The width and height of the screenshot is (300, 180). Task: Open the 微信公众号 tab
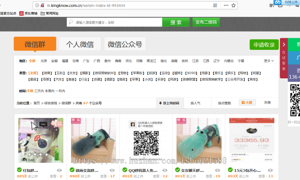point(125,44)
